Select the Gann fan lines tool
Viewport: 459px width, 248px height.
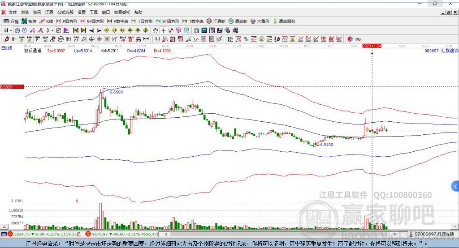165,39
